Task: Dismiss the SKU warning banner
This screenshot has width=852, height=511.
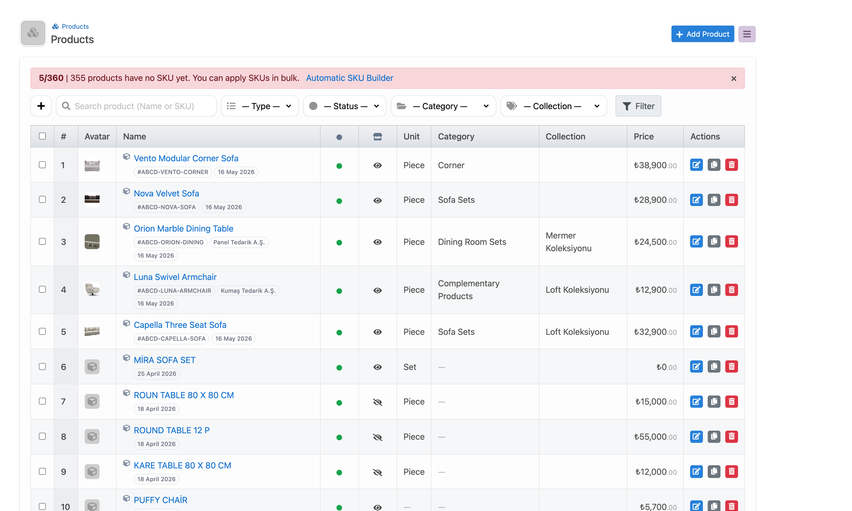Action: 734,79
